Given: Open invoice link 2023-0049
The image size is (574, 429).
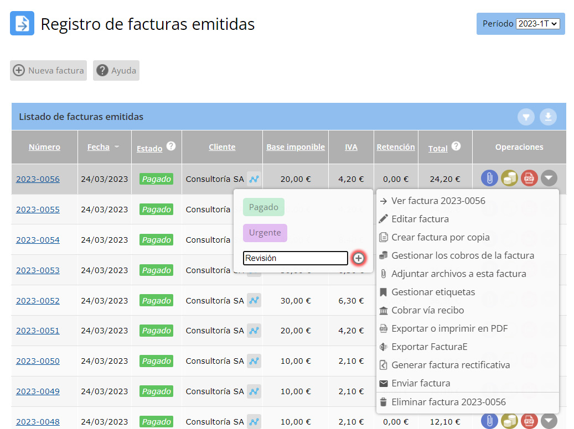Looking at the screenshot, I should coord(38,391).
